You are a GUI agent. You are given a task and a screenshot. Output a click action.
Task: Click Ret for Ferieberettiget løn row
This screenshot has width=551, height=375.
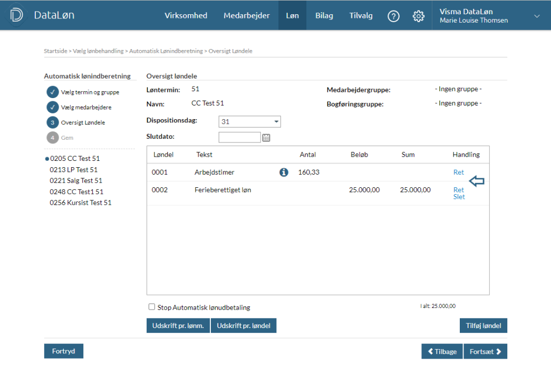click(458, 190)
